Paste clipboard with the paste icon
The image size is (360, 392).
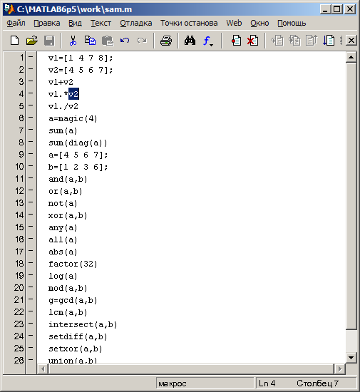pos(108,41)
